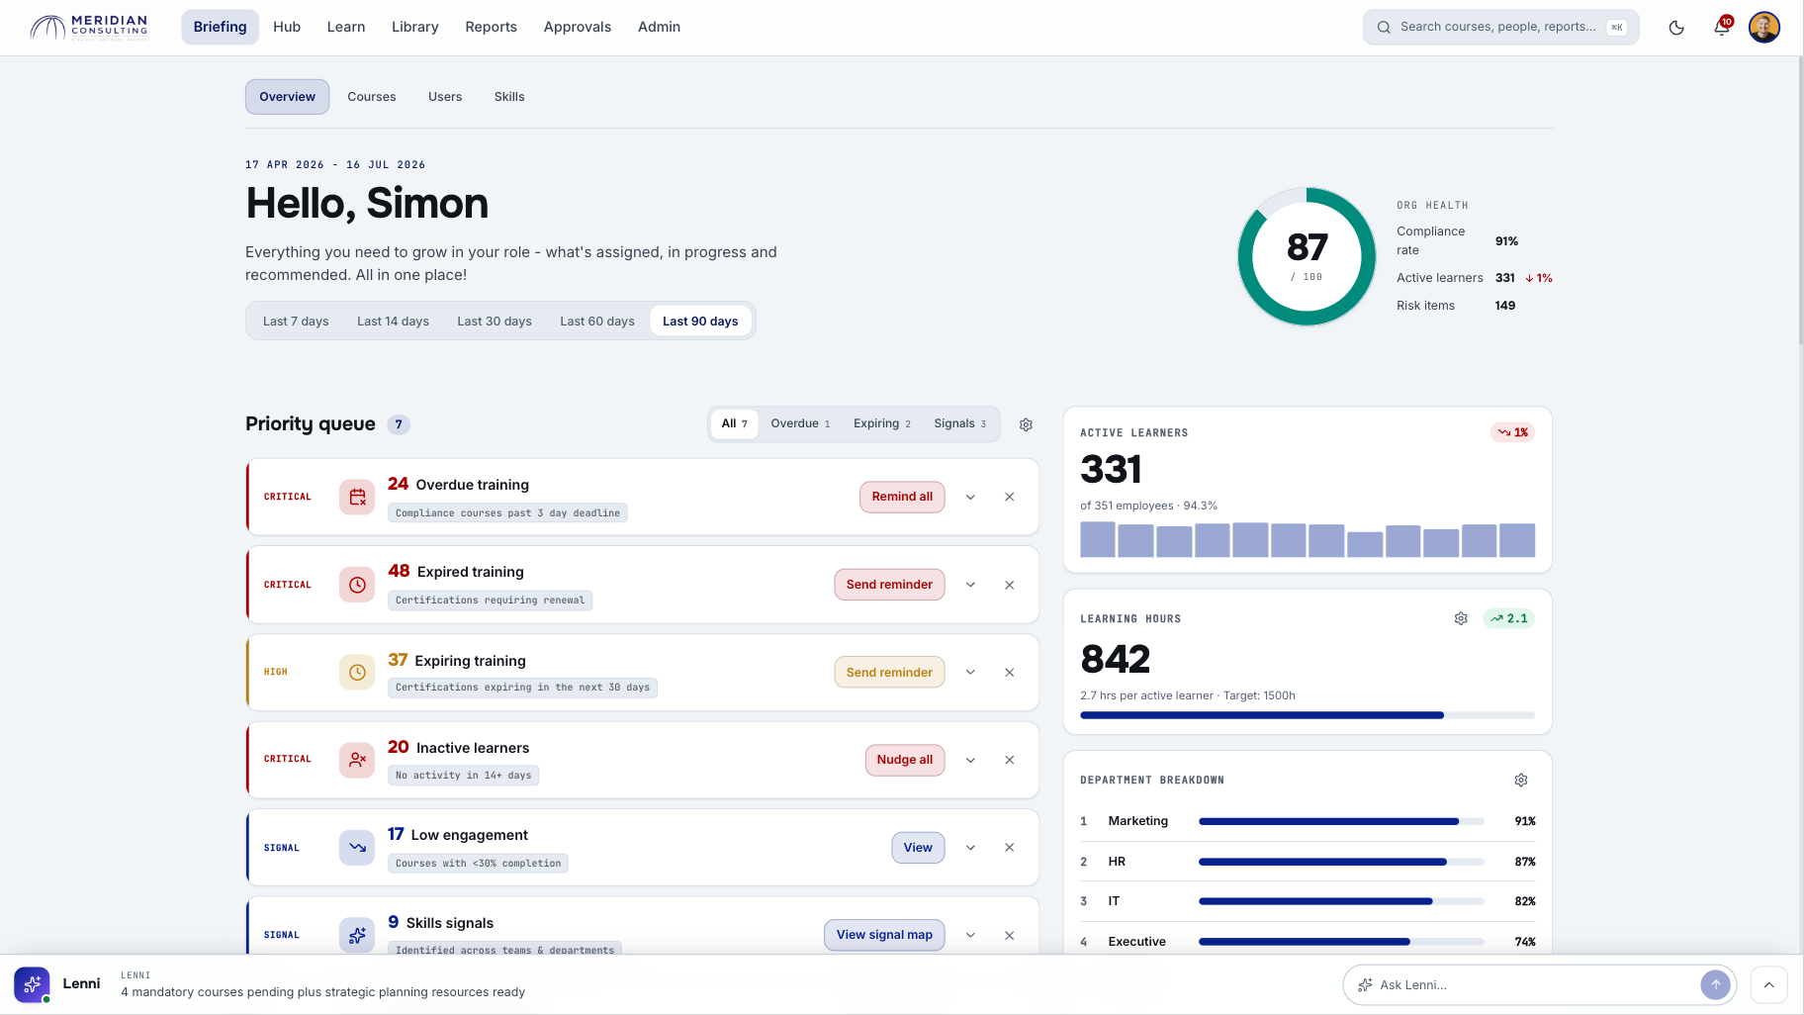The width and height of the screenshot is (1804, 1015).
Task: Expand Expired training details chevron
Action: pos(970,585)
